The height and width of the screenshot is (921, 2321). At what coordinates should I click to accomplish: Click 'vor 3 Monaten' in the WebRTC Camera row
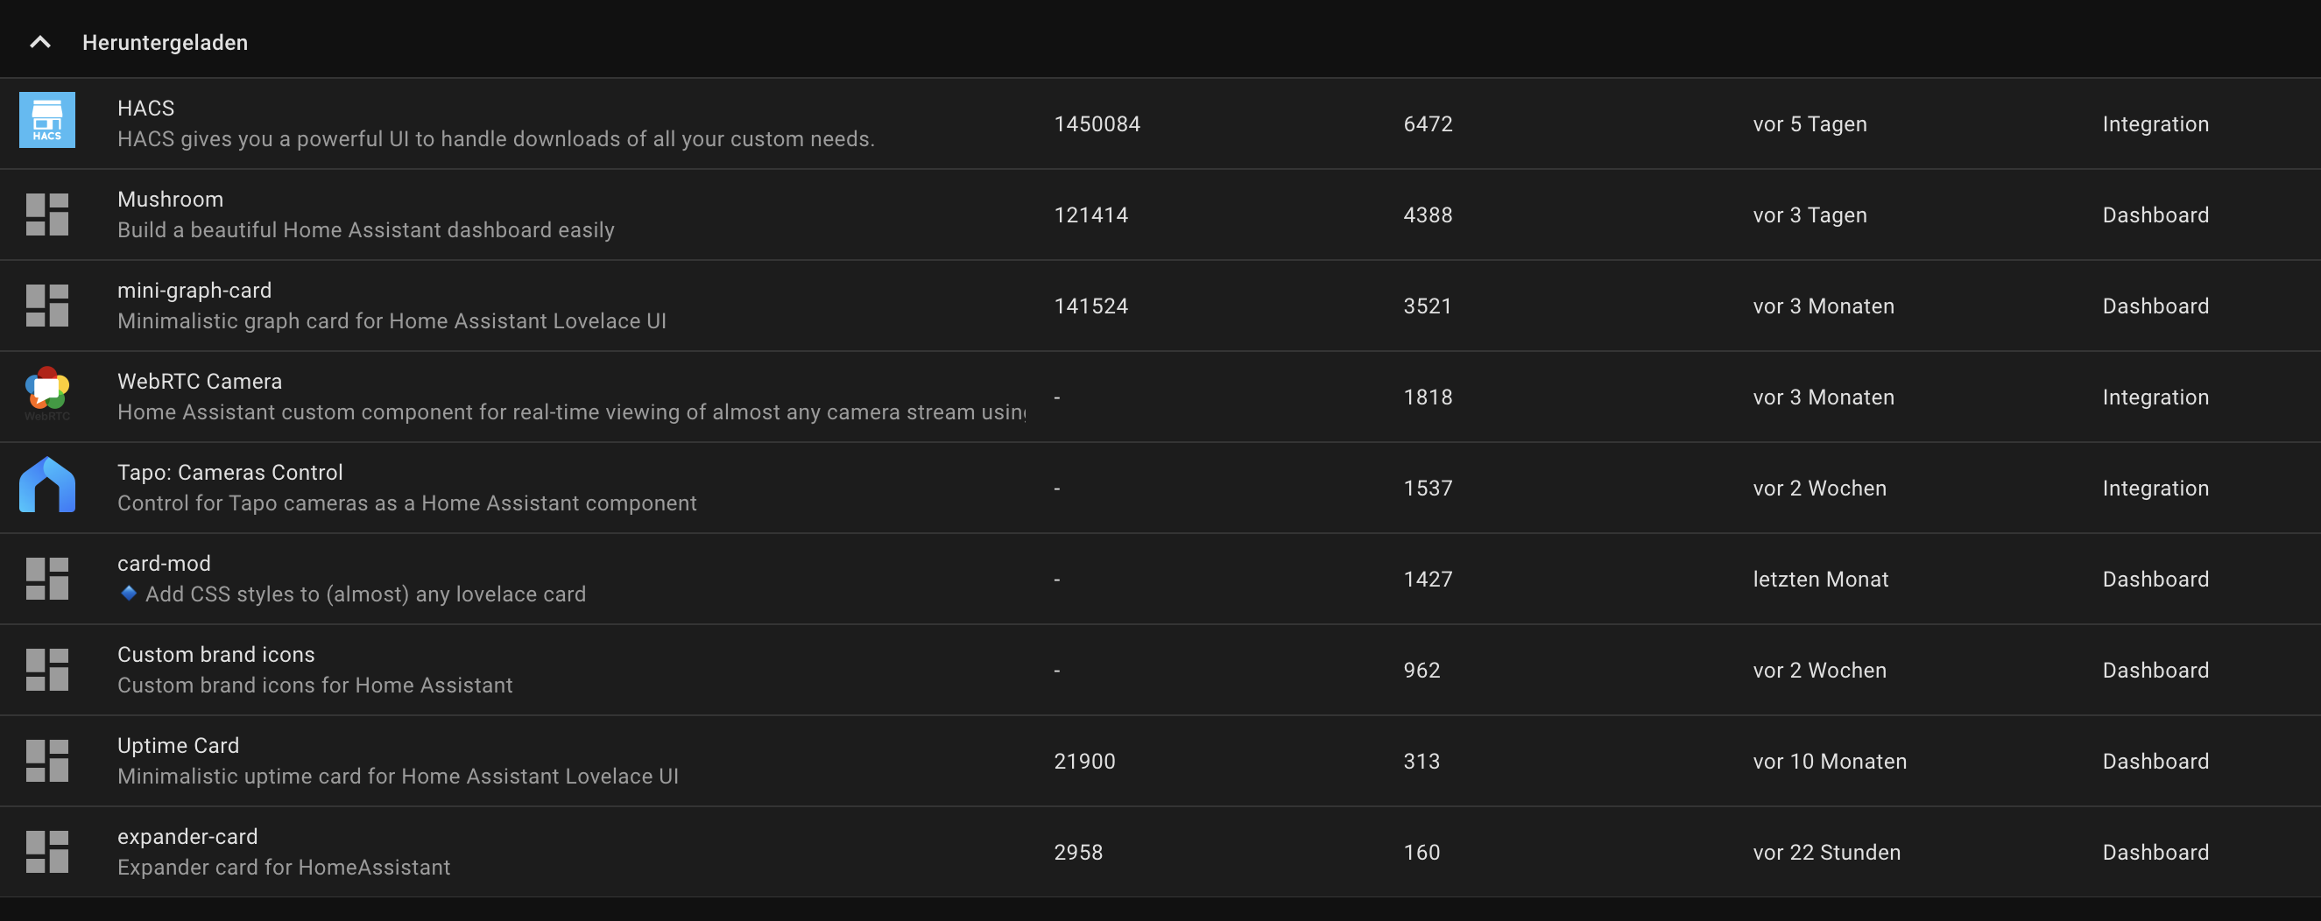coord(1824,396)
